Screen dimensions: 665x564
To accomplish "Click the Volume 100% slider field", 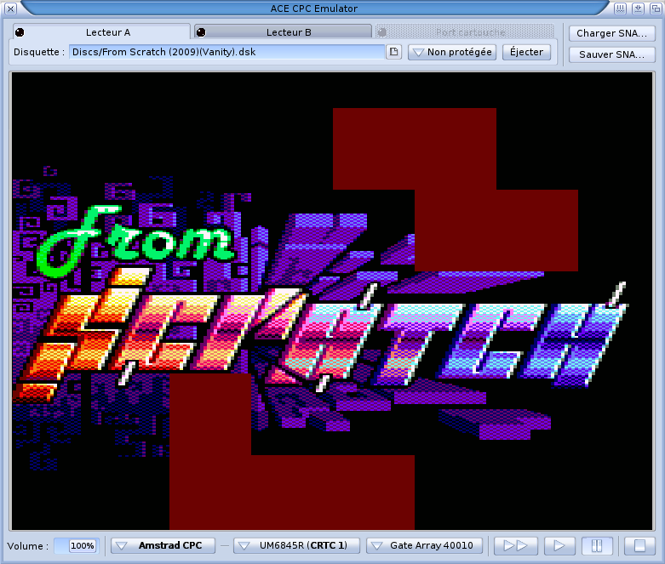I will (x=77, y=545).
